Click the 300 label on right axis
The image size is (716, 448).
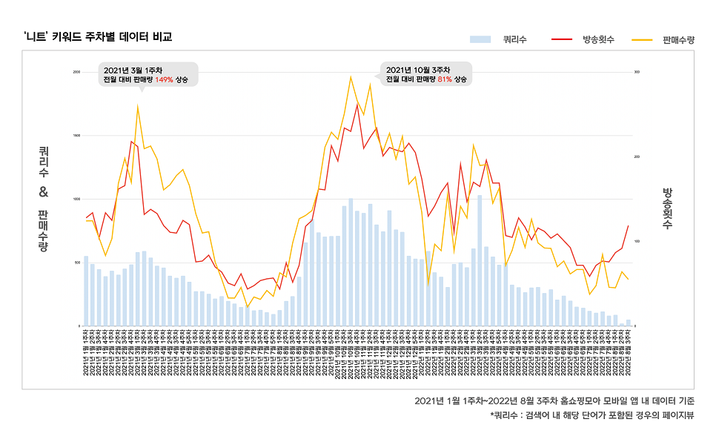[636, 72]
